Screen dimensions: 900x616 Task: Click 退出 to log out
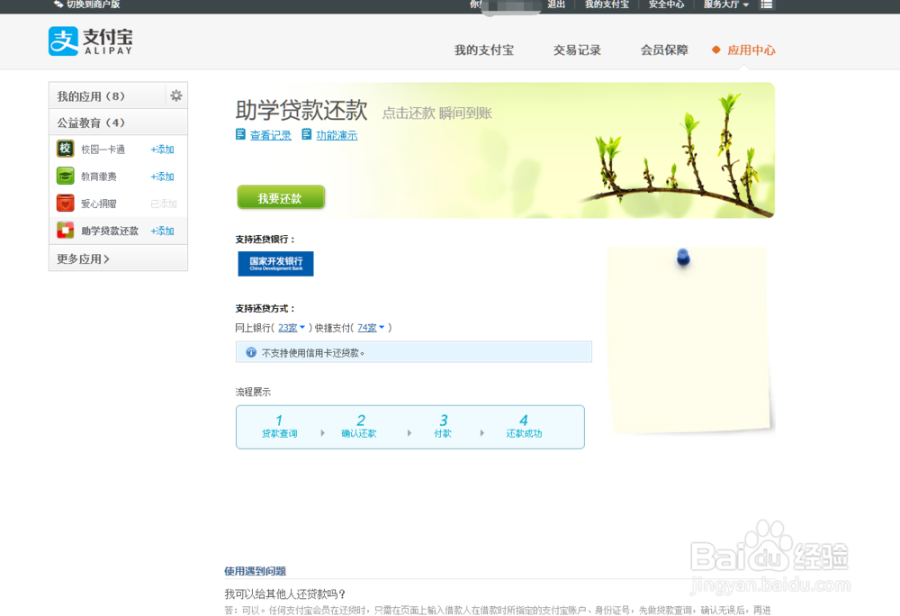pyautogui.click(x=556, y=5)
